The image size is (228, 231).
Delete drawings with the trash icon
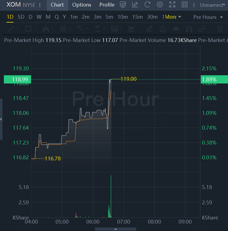pos(220,29)
